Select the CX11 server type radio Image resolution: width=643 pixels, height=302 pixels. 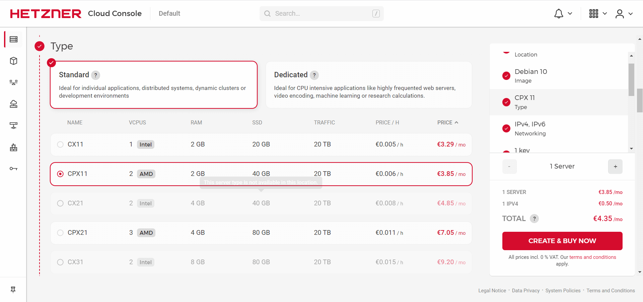(60, 144)
